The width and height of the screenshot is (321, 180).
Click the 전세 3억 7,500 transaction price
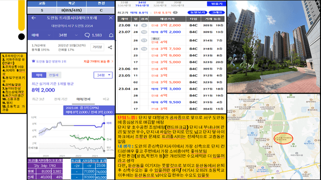(166, 49)
